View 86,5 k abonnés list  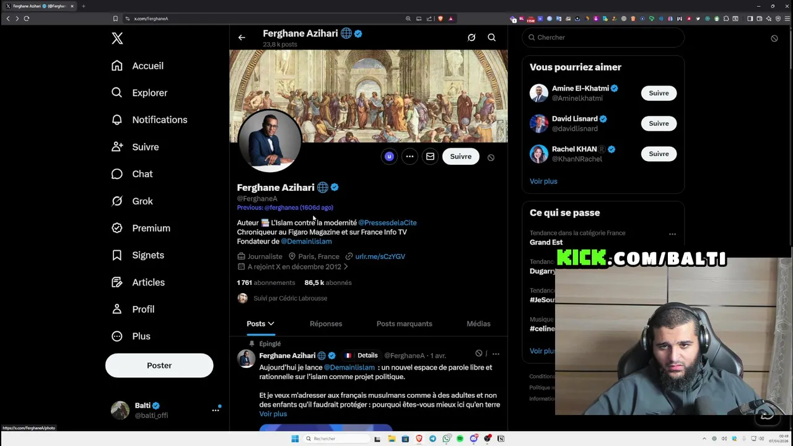pyautogui.click(x=328, y=282)
